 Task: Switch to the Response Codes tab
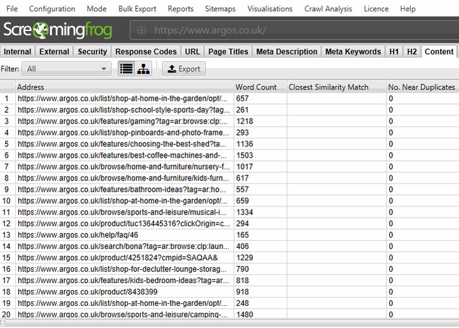click(x=146, y=52)
